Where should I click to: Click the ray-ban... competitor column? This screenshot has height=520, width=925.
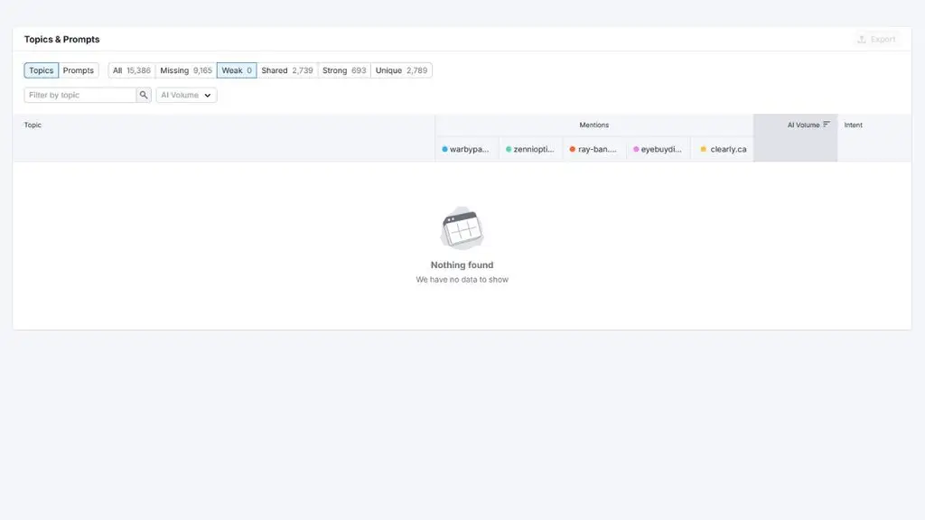point(594,149)
